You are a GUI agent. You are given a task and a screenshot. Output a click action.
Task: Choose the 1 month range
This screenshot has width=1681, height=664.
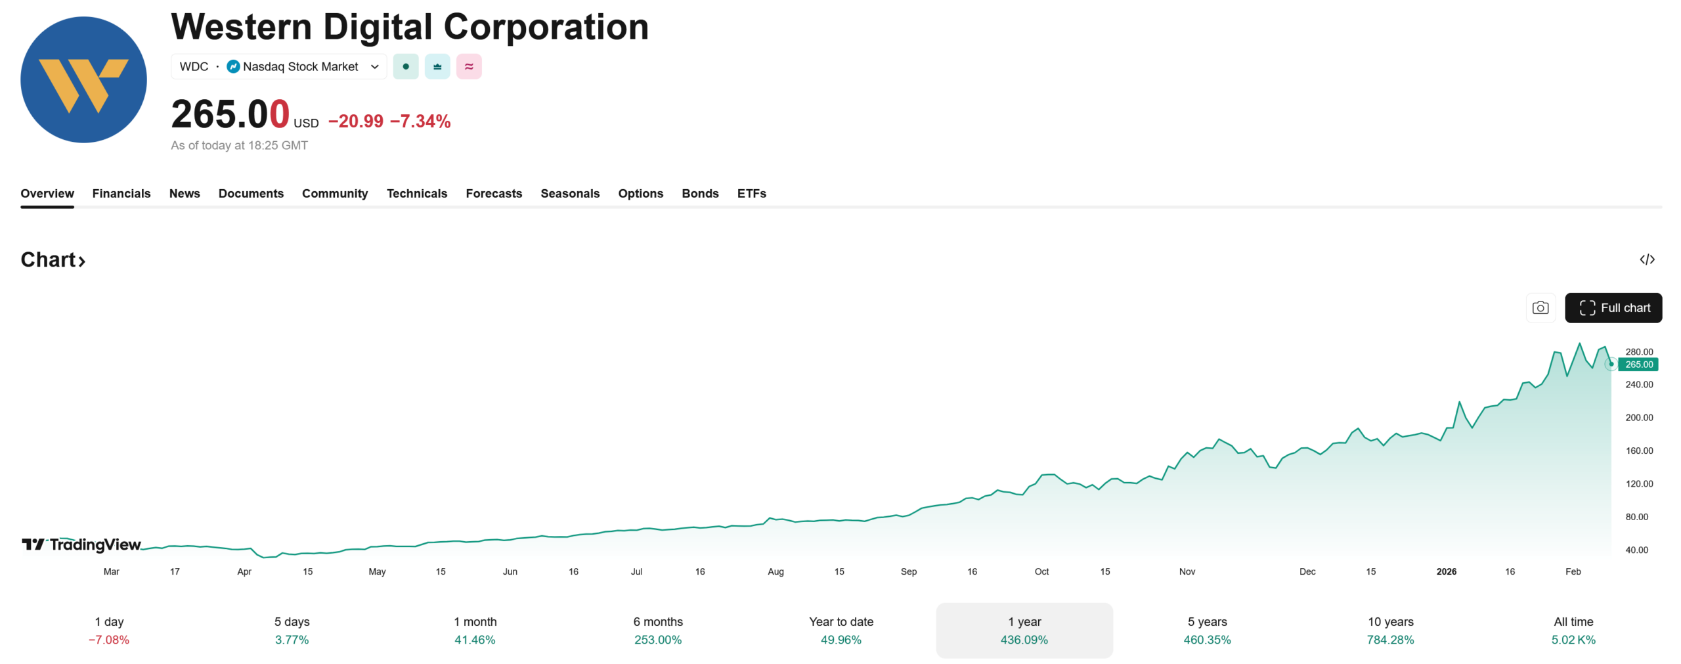click(475, 630)
